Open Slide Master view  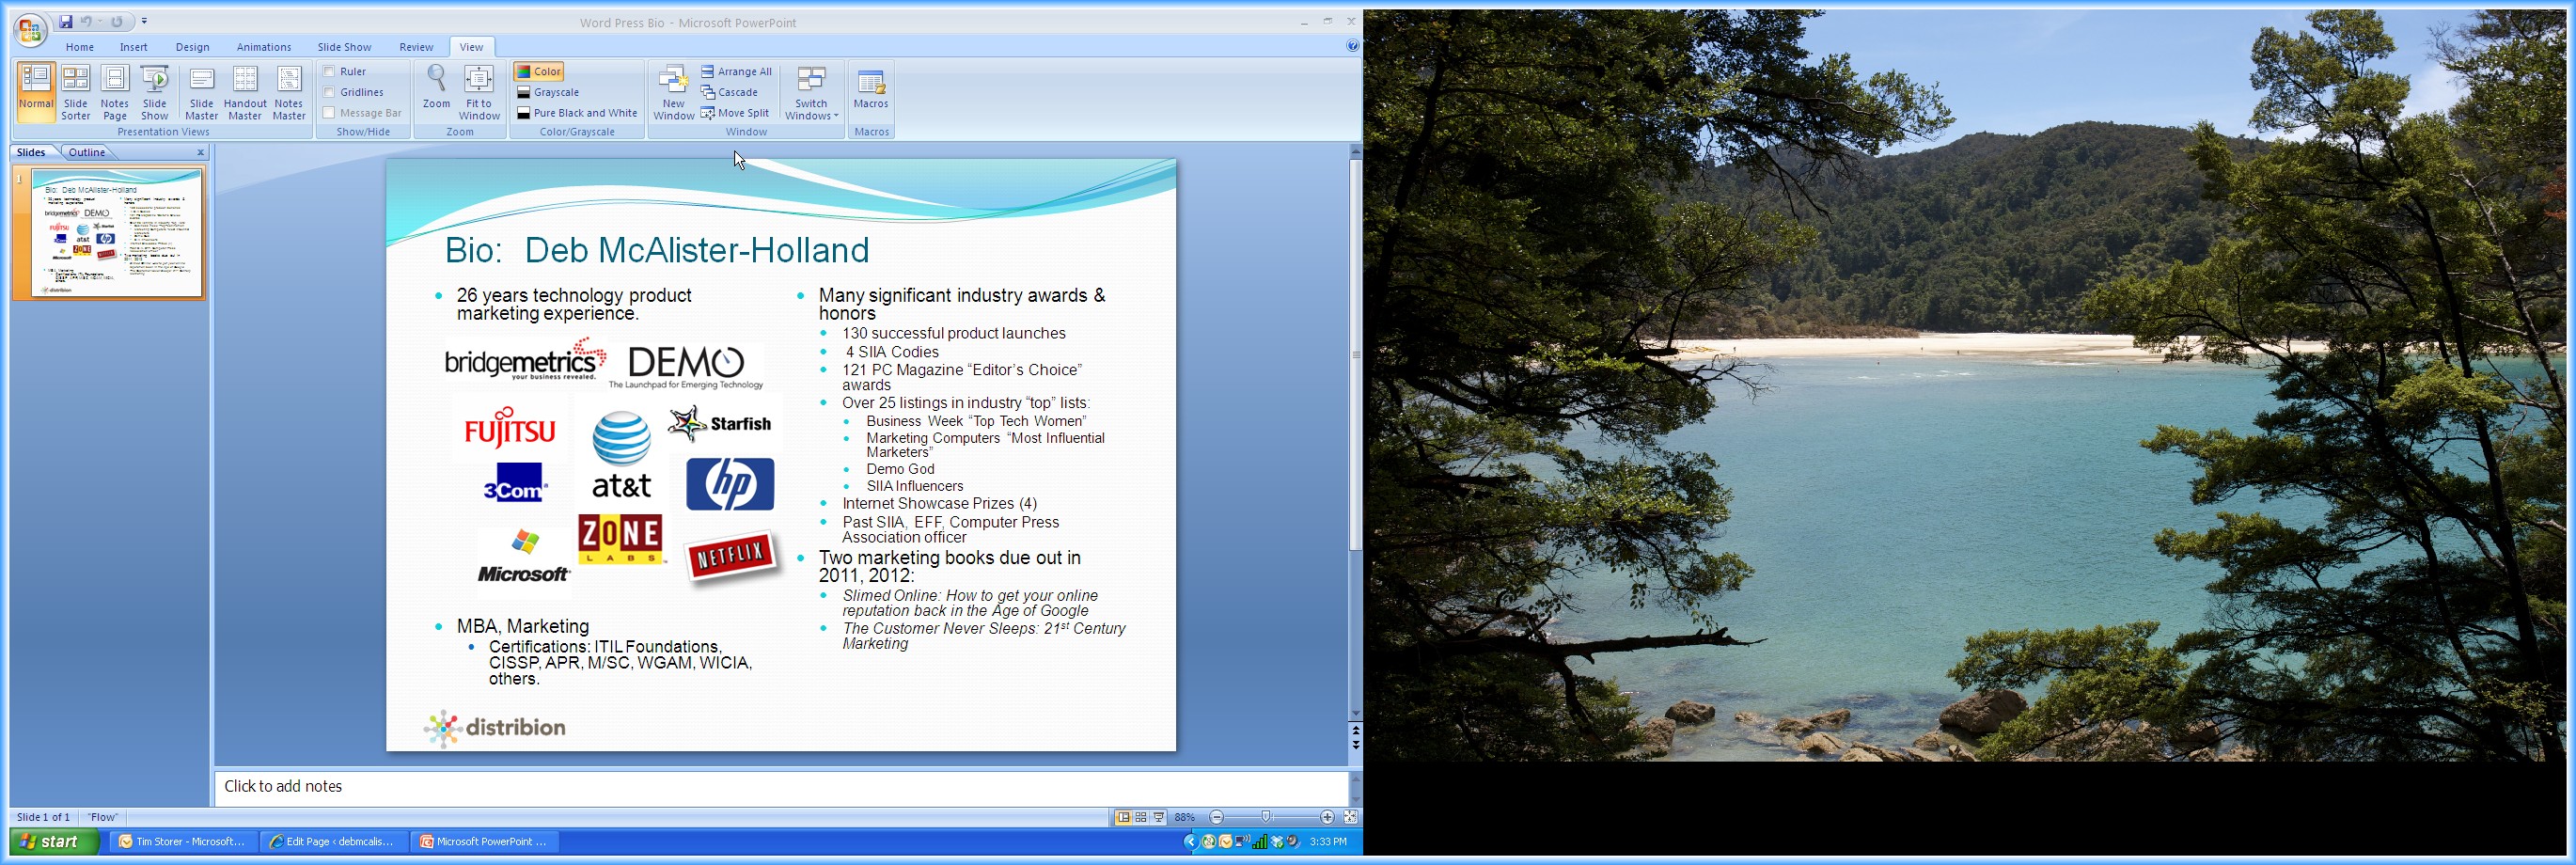coord(201,92)
